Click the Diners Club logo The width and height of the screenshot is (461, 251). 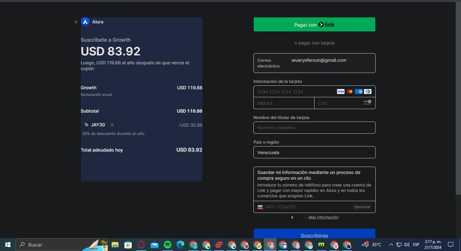click(368, 91)
